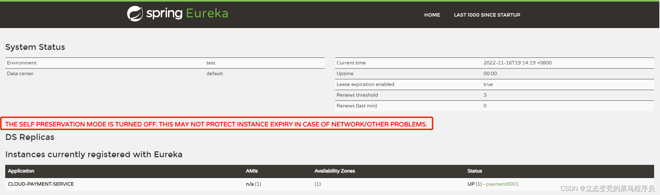Select the CLOUD-PAYMENT-SERVICE application cell
This screenshot has height=195, width=660.
click(41, 184)
